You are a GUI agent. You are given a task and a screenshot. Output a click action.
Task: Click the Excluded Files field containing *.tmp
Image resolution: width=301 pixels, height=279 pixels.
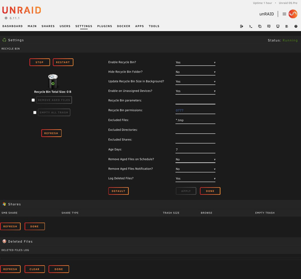point(195,121)
